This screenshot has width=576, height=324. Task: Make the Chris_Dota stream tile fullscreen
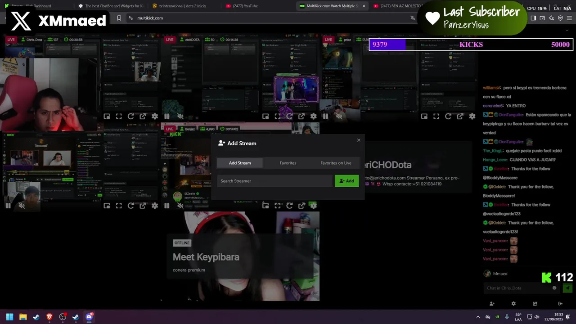click(x=119, y=116)
